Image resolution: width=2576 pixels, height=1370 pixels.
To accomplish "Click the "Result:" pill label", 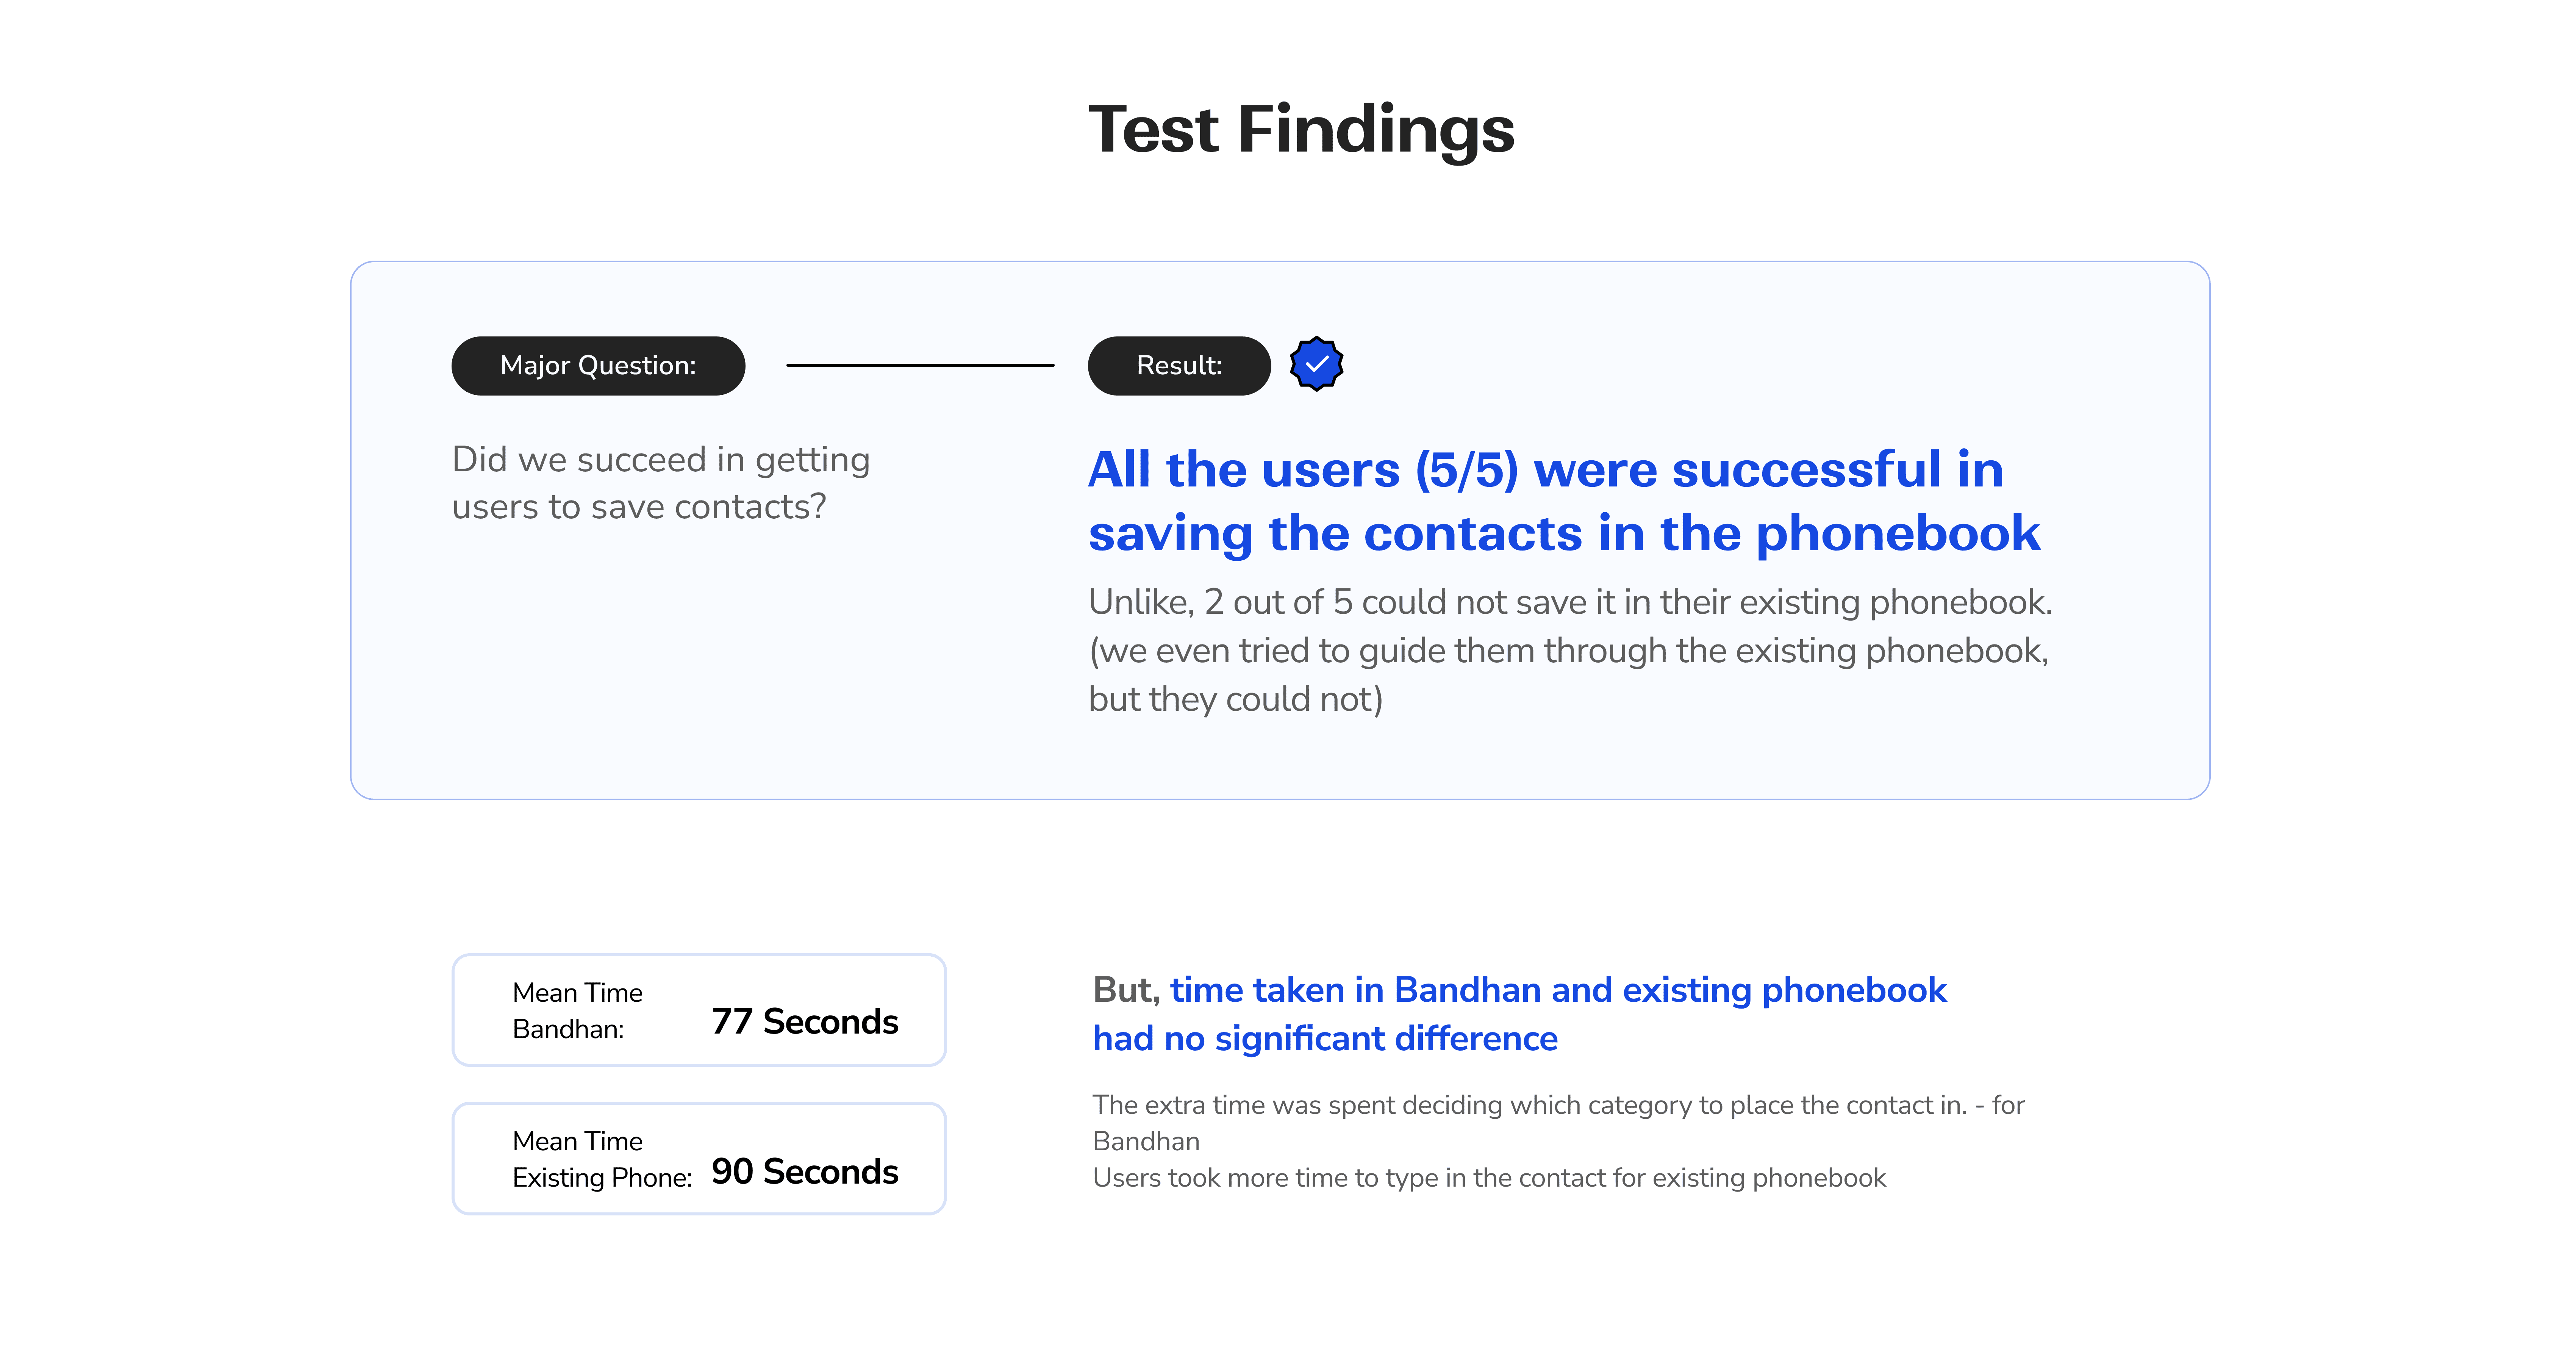I will [1178, 366].
